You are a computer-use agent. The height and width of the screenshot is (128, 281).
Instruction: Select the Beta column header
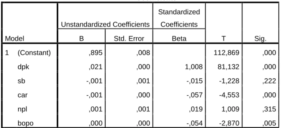tap(179, 38)
